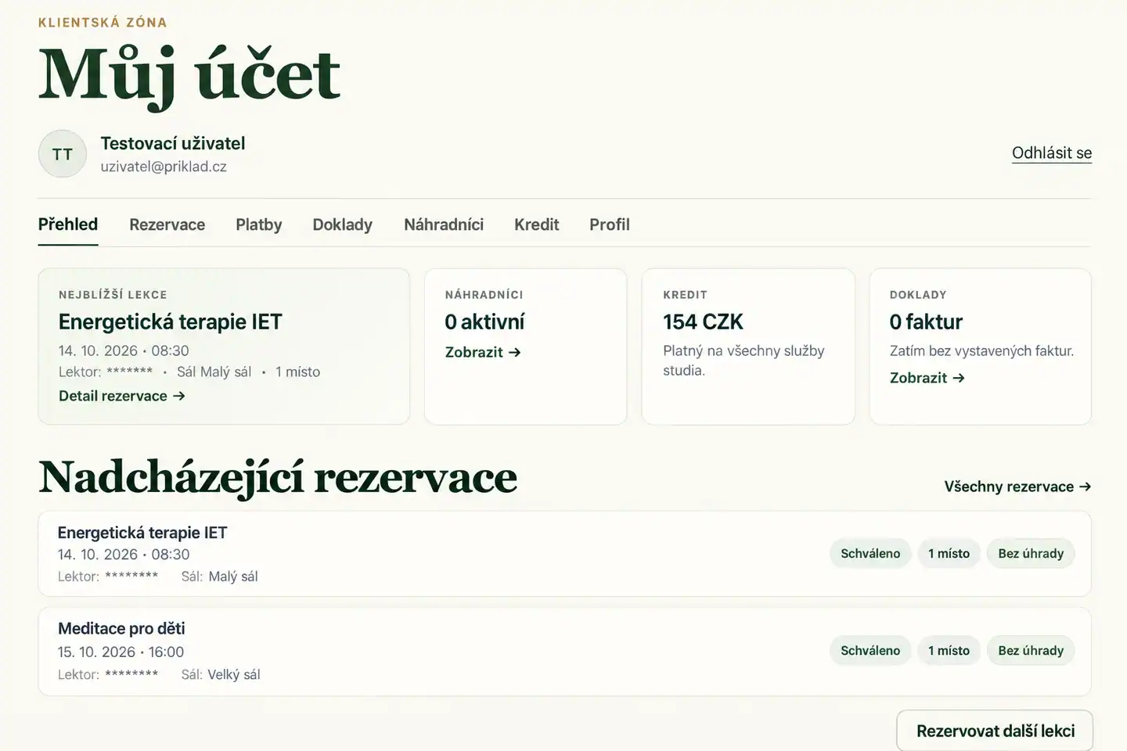This screenshot has width=1127, height=751.
Task: Click the 154 CZK credit value
Action: pos(703,322)
